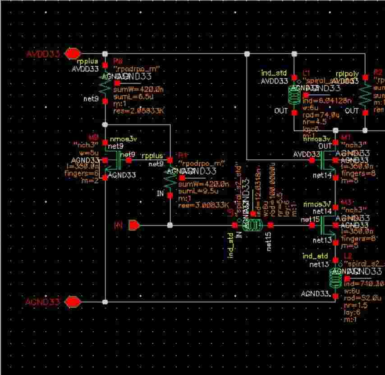Select the AGND33 ground pin

click(x=72, y=301)
